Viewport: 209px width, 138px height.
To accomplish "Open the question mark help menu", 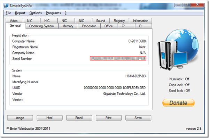I will [x=65, y=13].
